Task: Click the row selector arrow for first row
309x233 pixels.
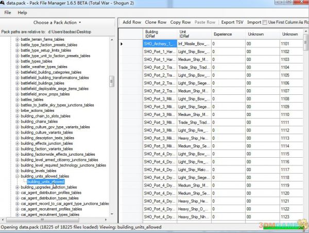Action: (x=122, y=44)
